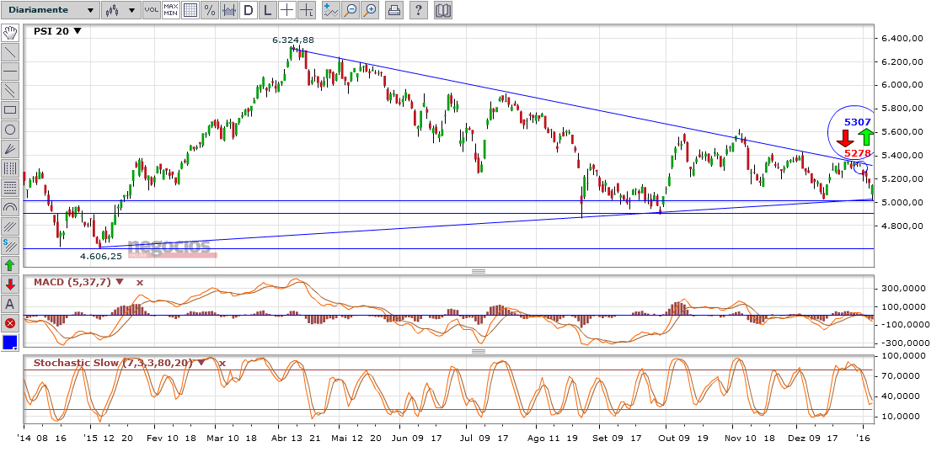Screen dimensions: 942x452
Task: Select the rectangle drawing tool
Action: tap(10, 110)
